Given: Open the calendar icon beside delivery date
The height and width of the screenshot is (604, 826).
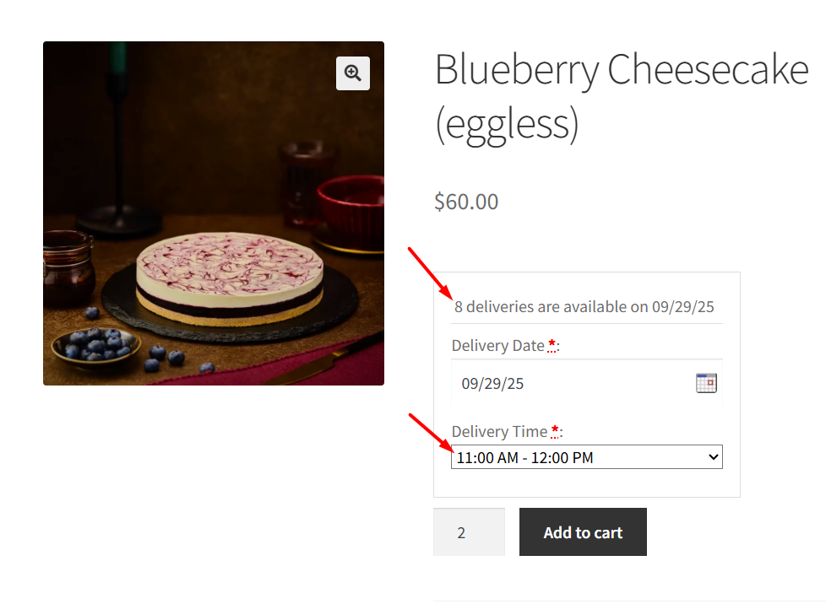Looking at the screenshot, I should pyautogui.click(x=706, y=383).
